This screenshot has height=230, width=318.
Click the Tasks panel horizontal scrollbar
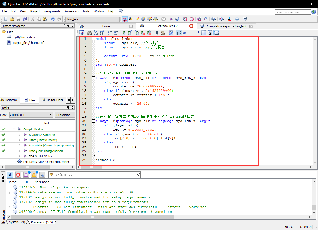click(38, 167)
